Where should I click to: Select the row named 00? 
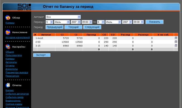click(106, 42)
